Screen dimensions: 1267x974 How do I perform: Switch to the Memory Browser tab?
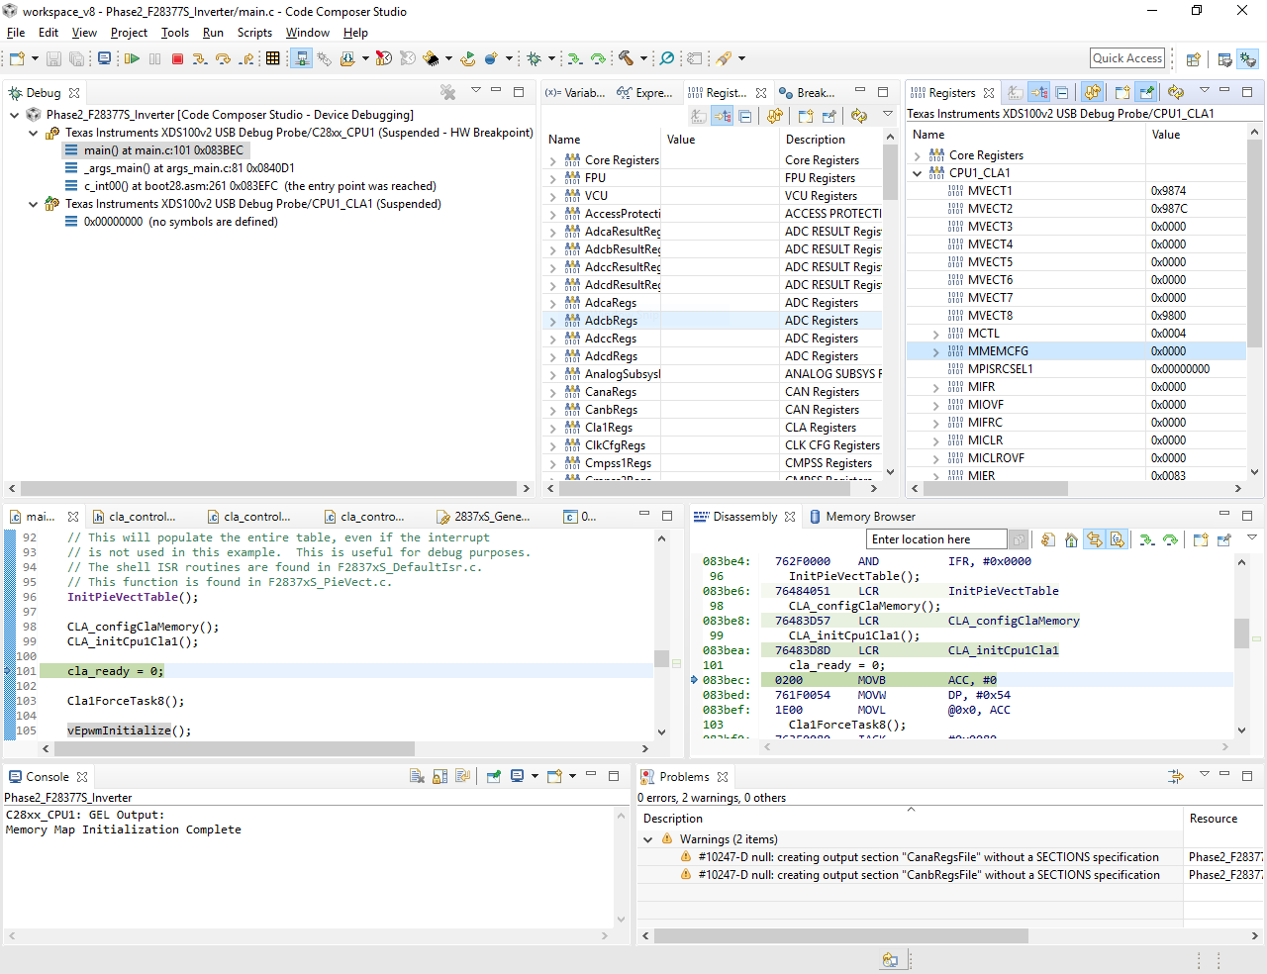(x=869, y=517)
